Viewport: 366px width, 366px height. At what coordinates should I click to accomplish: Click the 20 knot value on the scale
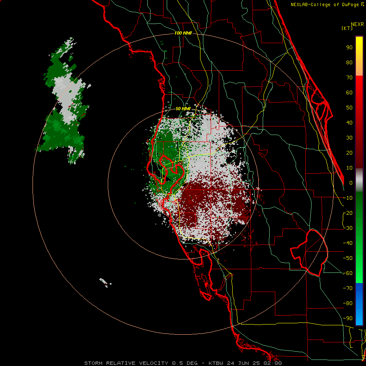click(349, 153)
